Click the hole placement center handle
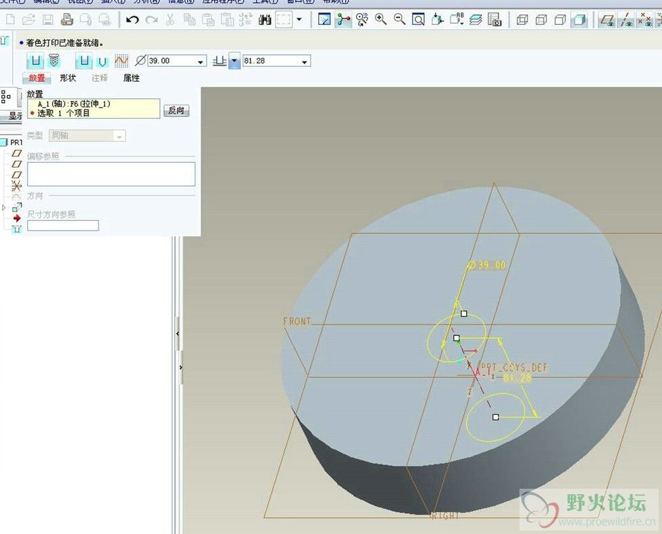The image size is (662, 534). click(457, 339)
